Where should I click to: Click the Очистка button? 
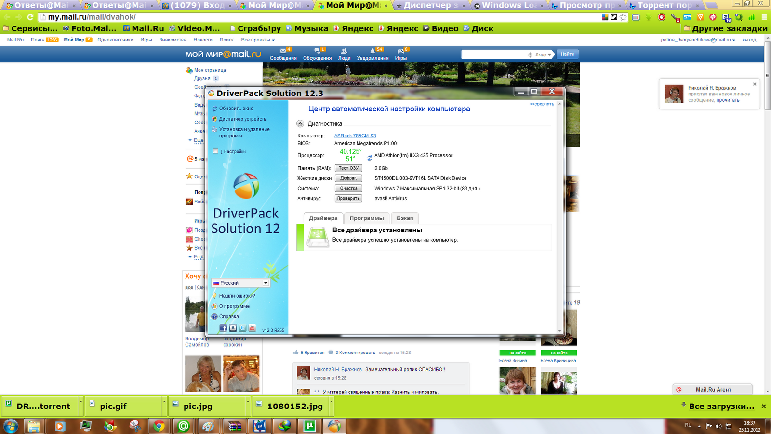click(348, 189)
